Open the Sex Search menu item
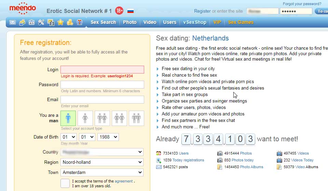 coord(103,22)
